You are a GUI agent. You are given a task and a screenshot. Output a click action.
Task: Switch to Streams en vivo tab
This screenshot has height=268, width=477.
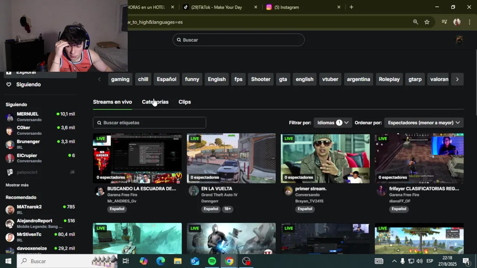tap(113, 102)
